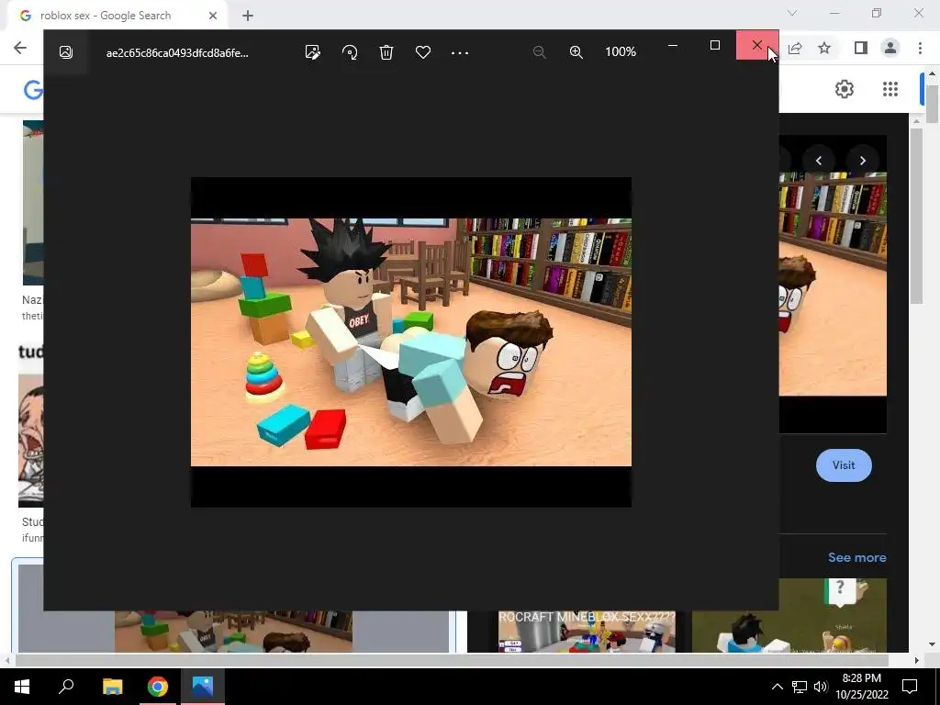Close the Photos window
The height and width of the screenshot is (705, 940).
757,45
